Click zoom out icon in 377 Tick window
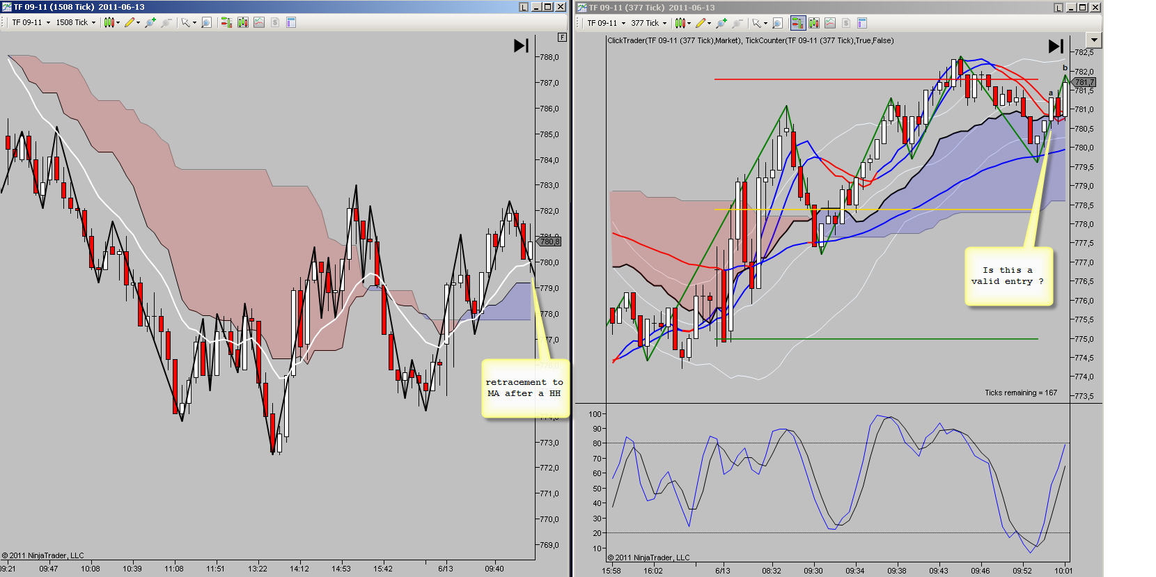The height and width of the screenshot is (577, 1156). click(x=737, y=23)
